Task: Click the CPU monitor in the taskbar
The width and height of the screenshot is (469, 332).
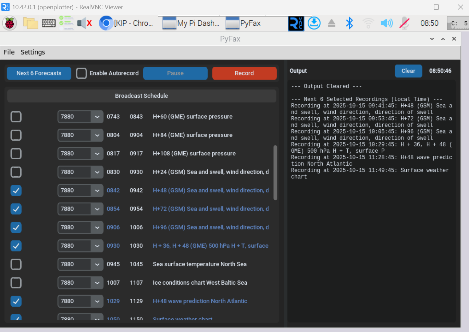Action: pyautogui.click(x=458, y=23)
